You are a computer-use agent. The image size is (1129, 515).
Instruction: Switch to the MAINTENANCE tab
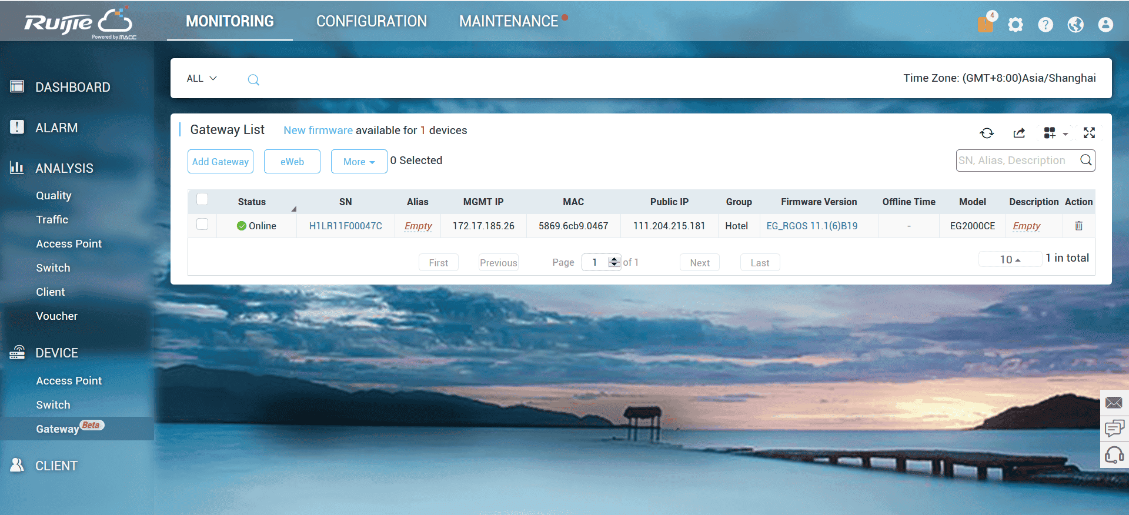point(509,21)
